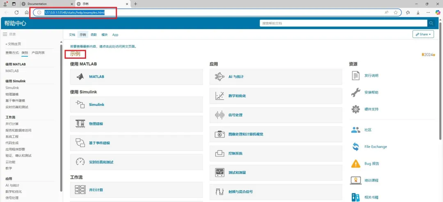Click the MATLAB logo icon in the MATLAB card
Screen dimensions: 443x202
point(80,77)
